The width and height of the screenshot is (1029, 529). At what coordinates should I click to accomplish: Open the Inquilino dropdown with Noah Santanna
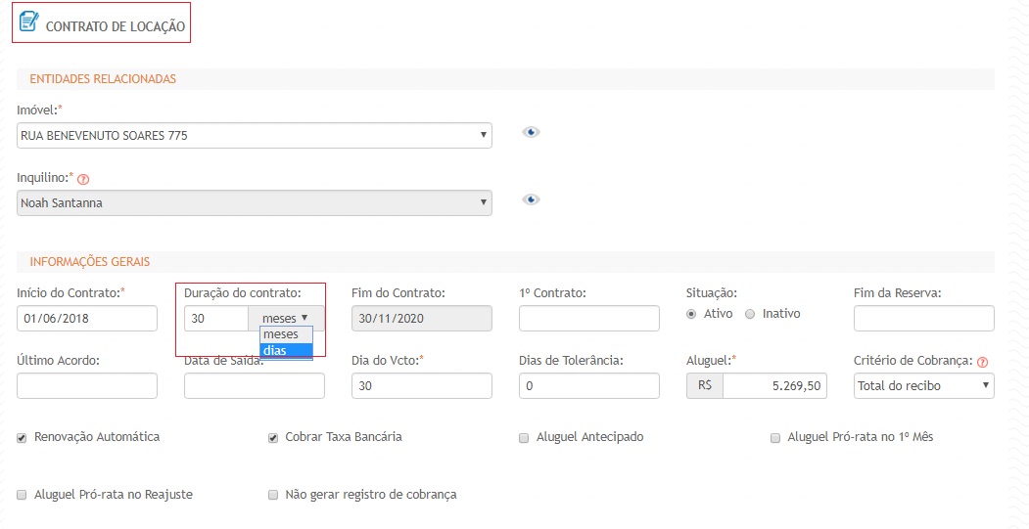tap(255, 203)
